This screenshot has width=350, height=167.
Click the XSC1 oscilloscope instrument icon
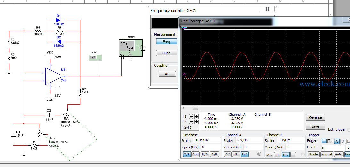click(131, 48)
